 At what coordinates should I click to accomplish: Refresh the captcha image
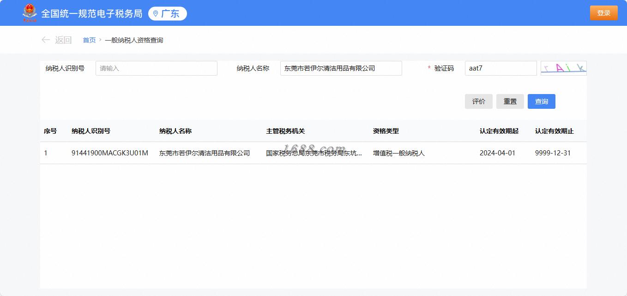point(563,68)
